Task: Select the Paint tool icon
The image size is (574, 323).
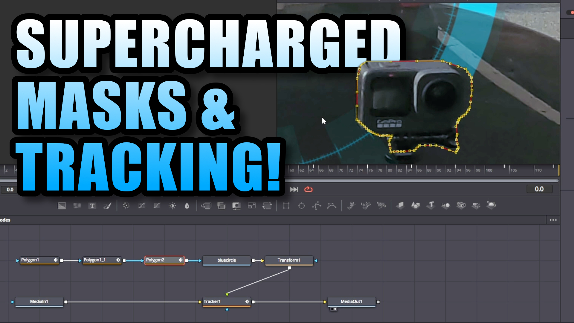Action: click(107, 206)
